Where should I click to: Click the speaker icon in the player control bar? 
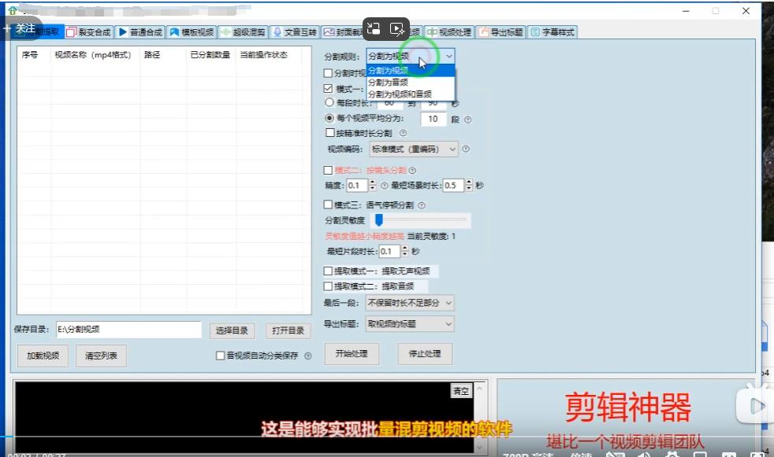tap(643, 454)
